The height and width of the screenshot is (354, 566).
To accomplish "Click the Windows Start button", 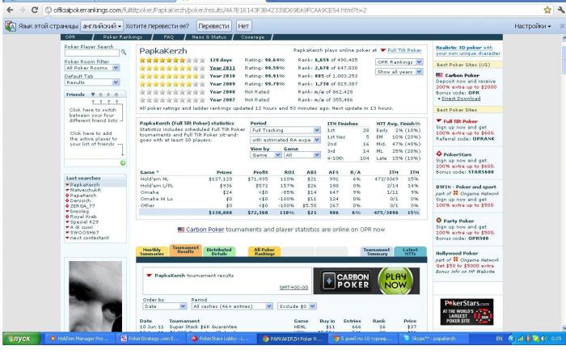I will tap(21, 339).
